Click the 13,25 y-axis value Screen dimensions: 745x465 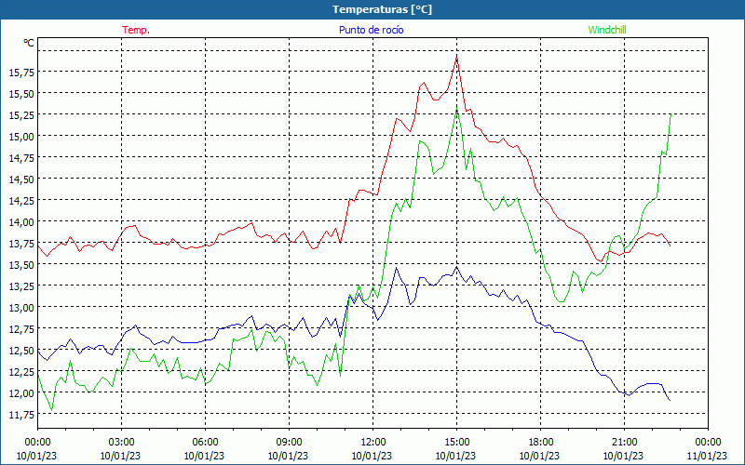[21, 286]
